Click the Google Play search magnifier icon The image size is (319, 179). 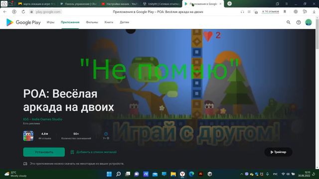289,22
